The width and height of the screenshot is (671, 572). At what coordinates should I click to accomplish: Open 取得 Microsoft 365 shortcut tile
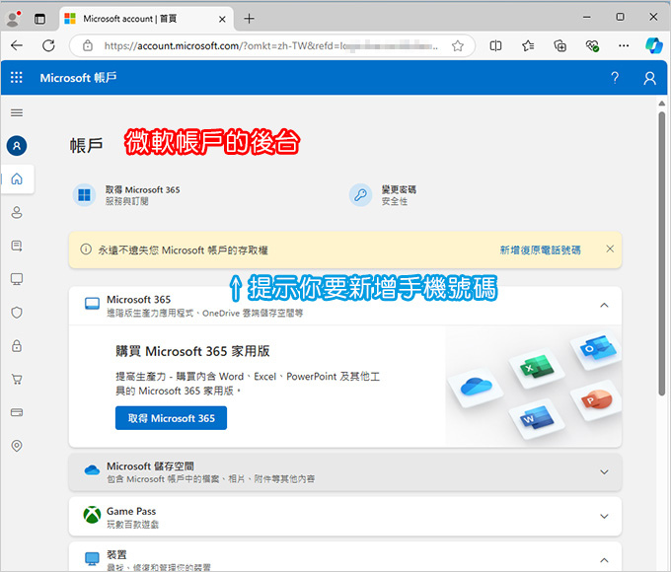pos(126,195)
